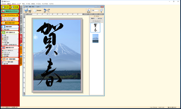
Task: Click the bar-chart icon right of zoom box
Action: coord(101,10)
